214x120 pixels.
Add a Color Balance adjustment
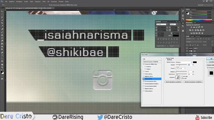(x=193, y=30)
